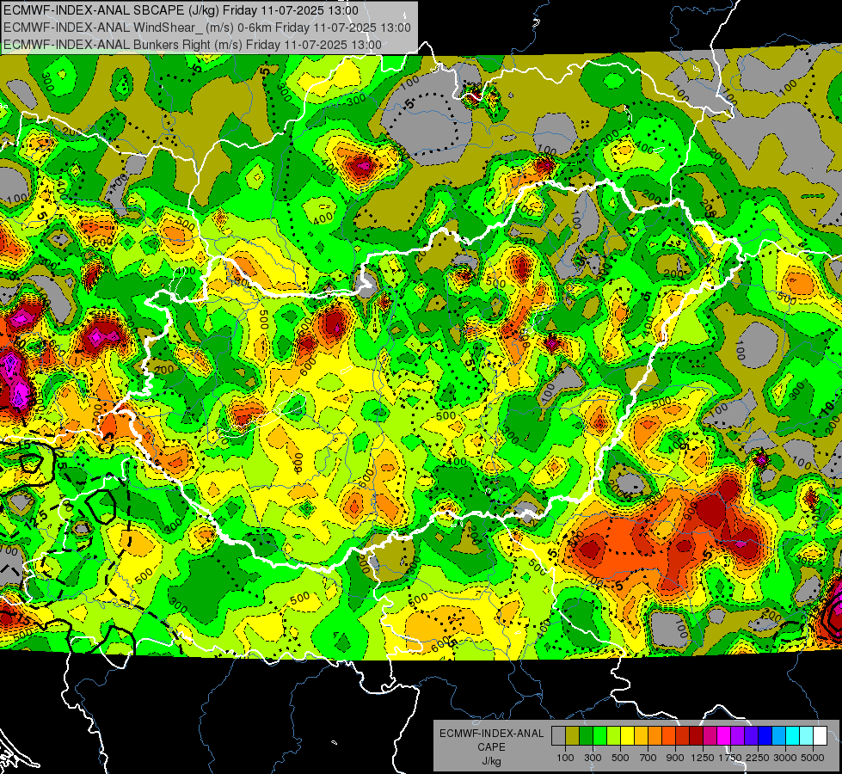842x774 pixels.
Task: Select the pale cyan legend swatch
Action: [x=807, y=736]
